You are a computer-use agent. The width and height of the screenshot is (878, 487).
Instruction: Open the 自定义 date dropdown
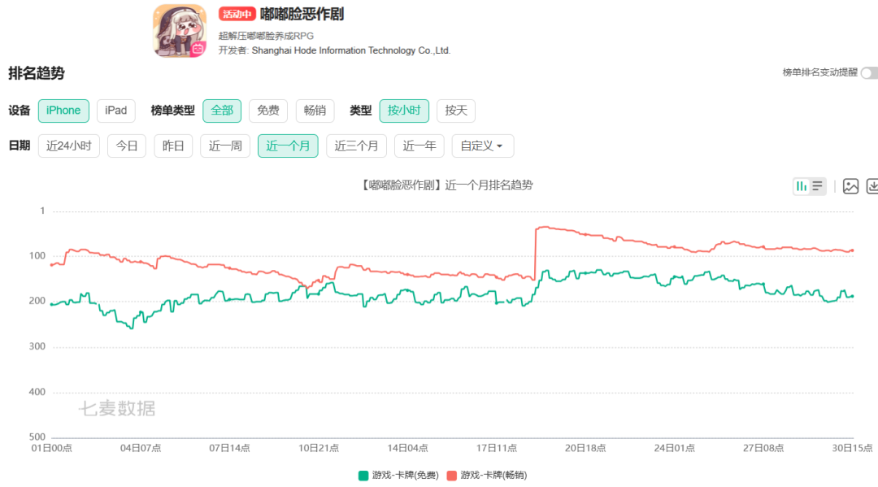coord(483,146)
